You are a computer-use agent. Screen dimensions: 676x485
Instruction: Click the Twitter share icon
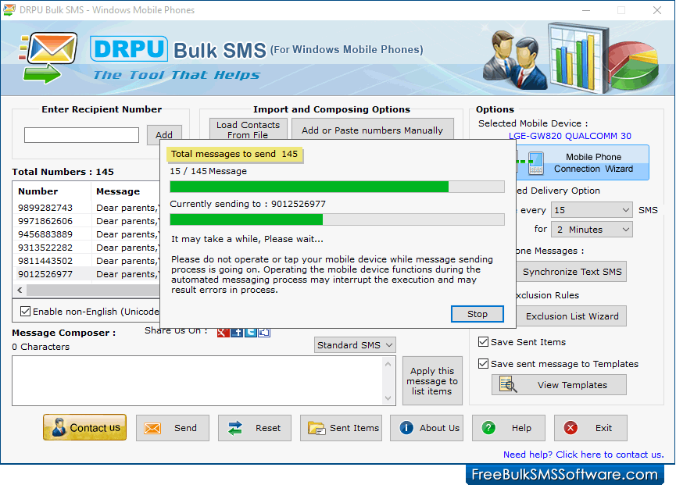point(251,332)
